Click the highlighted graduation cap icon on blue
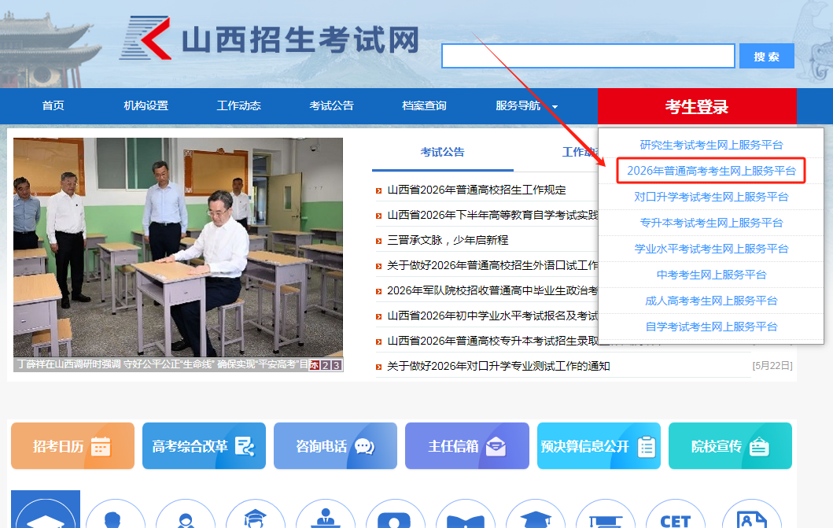Image resolution: width=833 pixels, height=528 pixels. [46, 510]
